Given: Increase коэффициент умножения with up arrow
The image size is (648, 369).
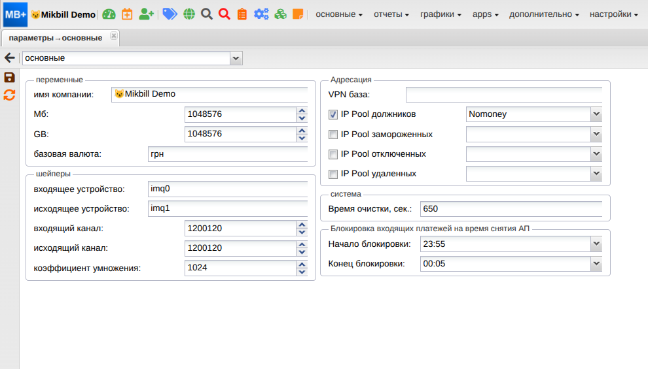Looking at the screenshot, I should [302, 265].
